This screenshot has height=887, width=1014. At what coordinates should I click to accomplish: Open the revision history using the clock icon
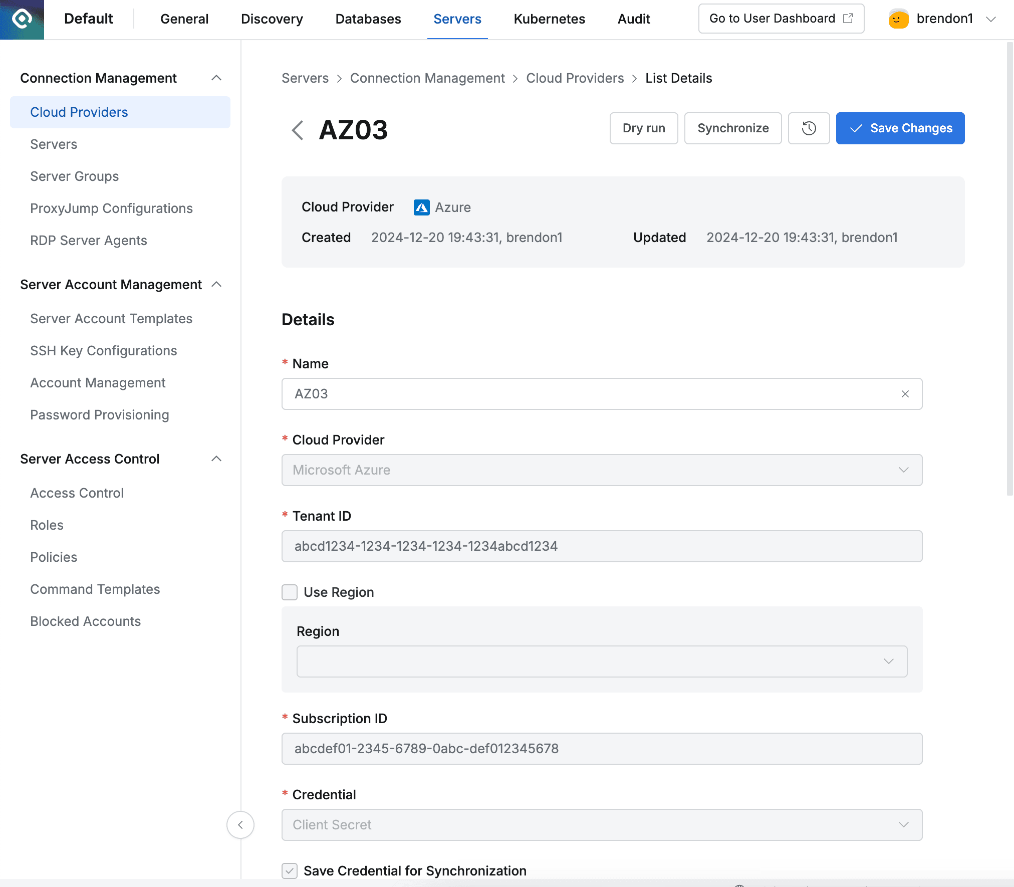click(x=808, y=128)
